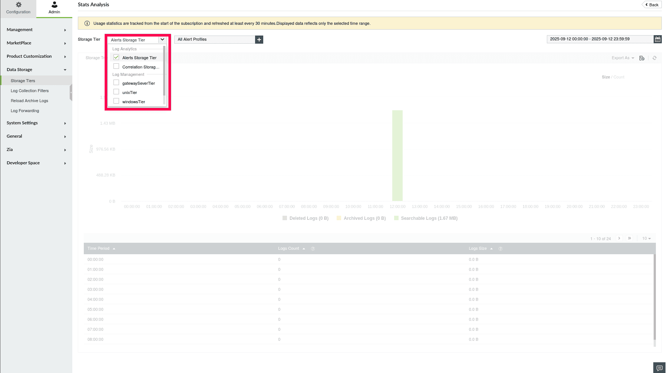The height and width of the screenshot is (373, 667).
Task: Click the dropdown list scrollbar
Action: pyautogui.click(x=164, y=70)
